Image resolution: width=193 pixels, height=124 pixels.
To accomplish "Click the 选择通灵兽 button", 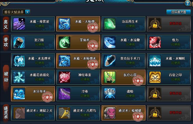I will pos(178,12).
